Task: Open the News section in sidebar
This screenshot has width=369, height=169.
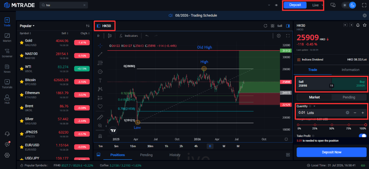Action: [7, 68]
